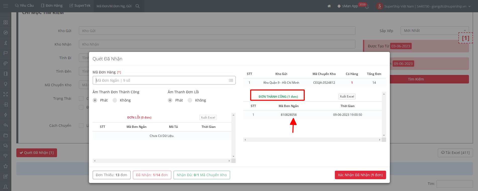
Task: Open the reply arrow icon in sidebar
Action: [6, 125]
